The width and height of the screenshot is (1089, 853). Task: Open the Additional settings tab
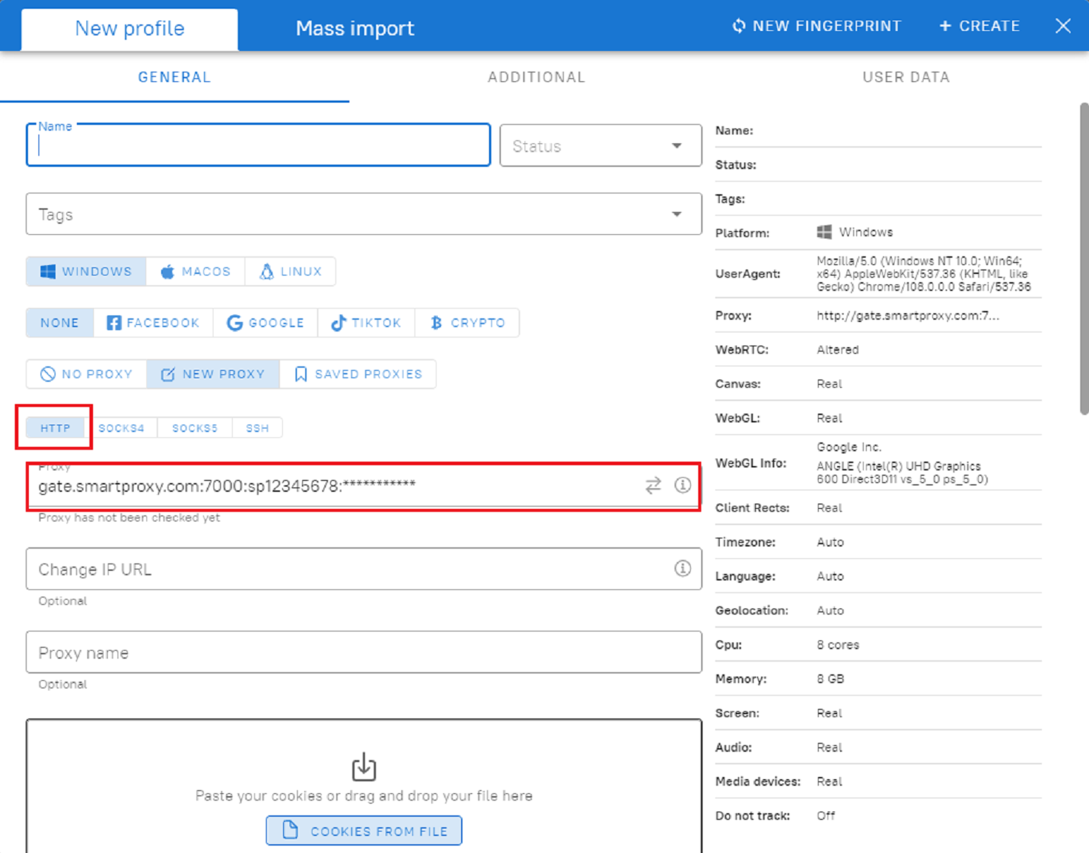tap(536, 77)
